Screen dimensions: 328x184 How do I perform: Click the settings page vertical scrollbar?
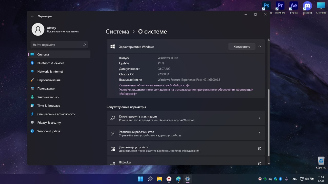[x=269, y=123]
